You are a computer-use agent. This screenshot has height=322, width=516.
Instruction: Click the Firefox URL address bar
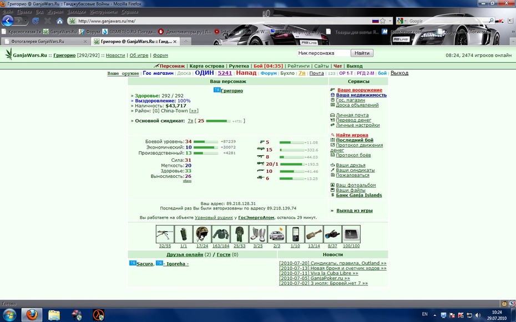click(224, 21)
